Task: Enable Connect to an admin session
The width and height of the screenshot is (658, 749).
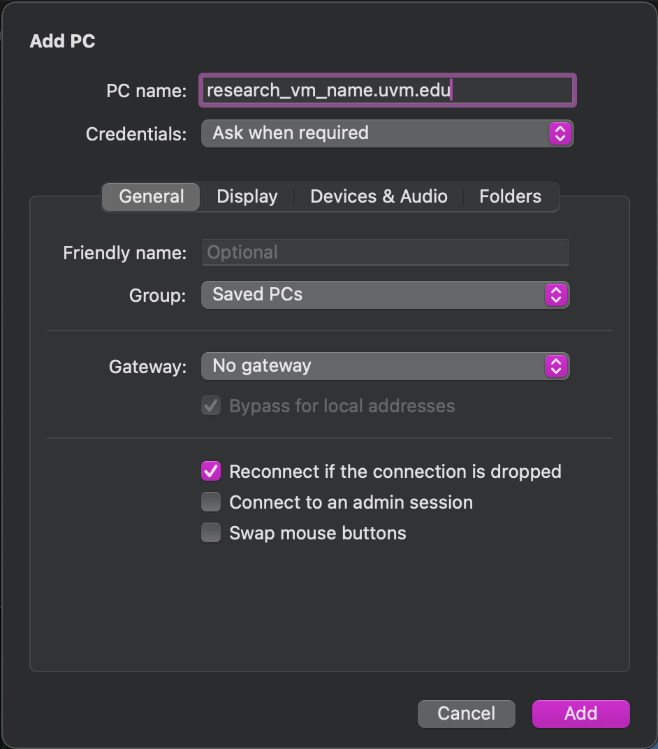Action: (211, 502)
